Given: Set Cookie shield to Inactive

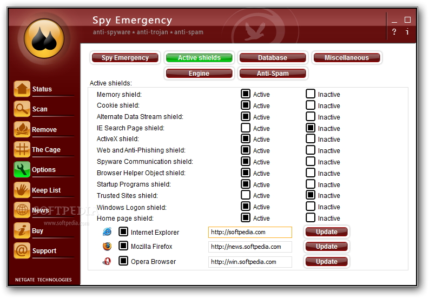Looking at the screenshot, I should (311, 105).
